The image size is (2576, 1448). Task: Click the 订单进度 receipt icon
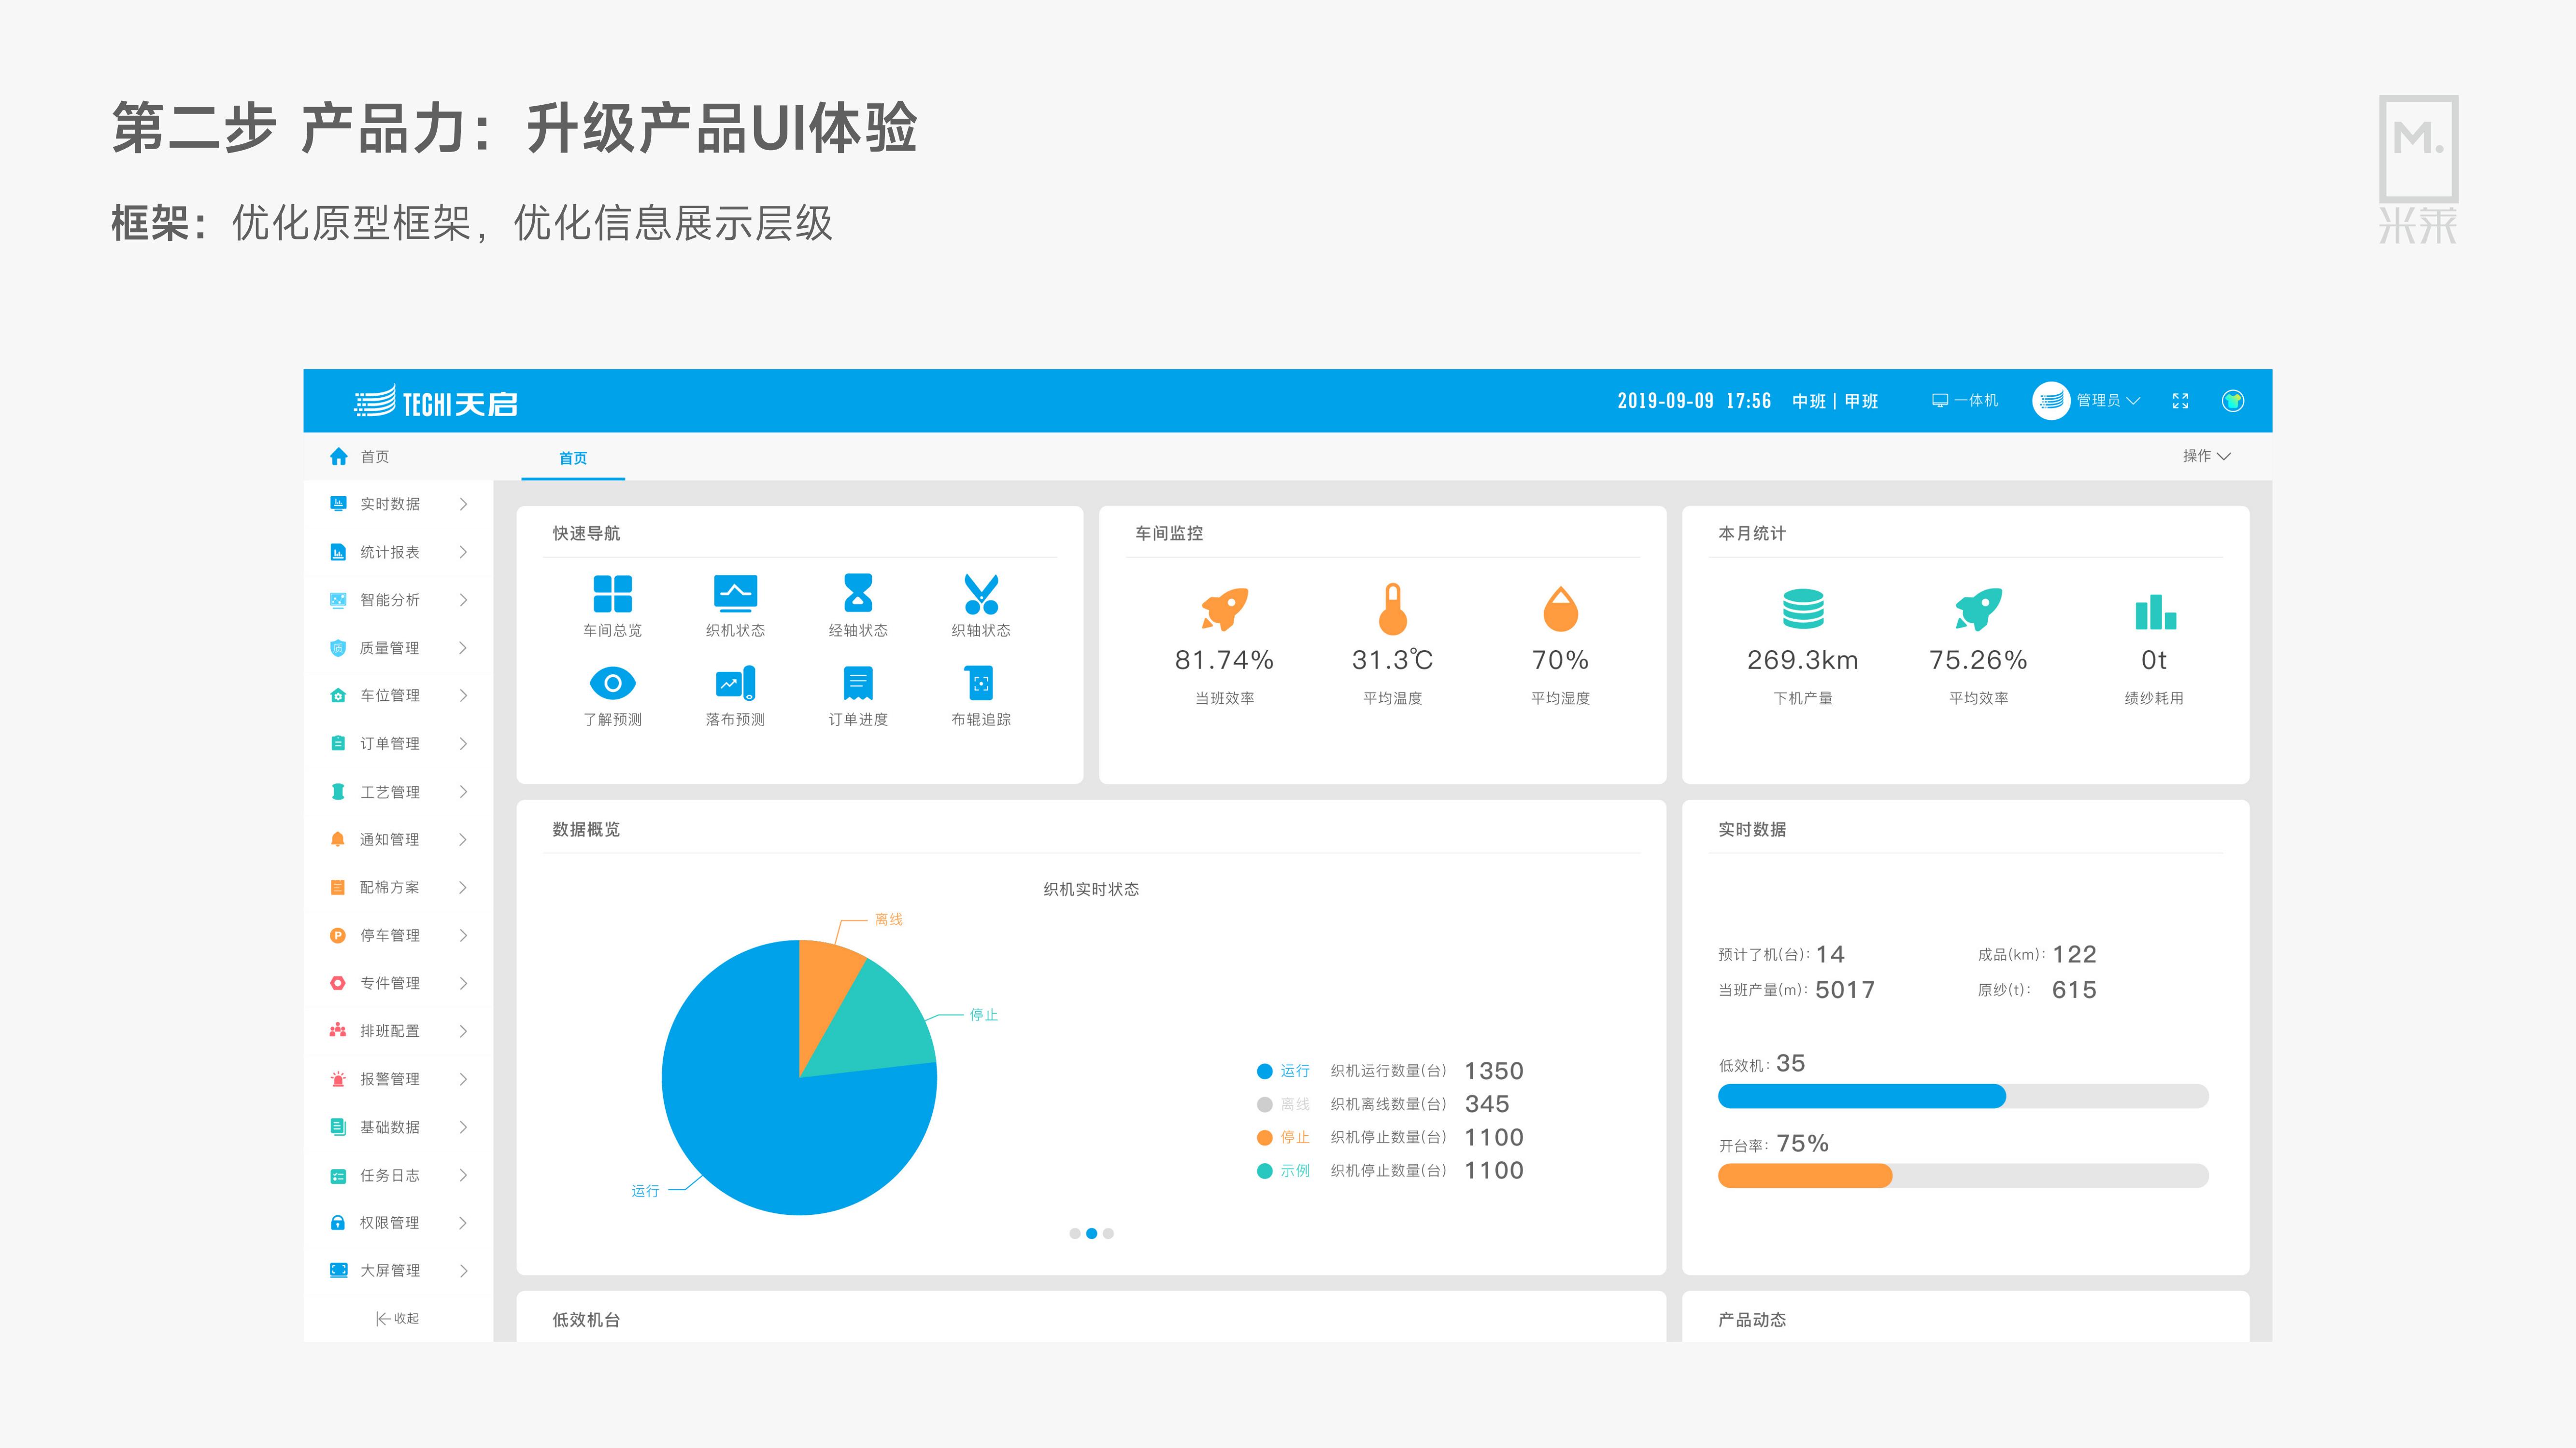tap(858, 683)
